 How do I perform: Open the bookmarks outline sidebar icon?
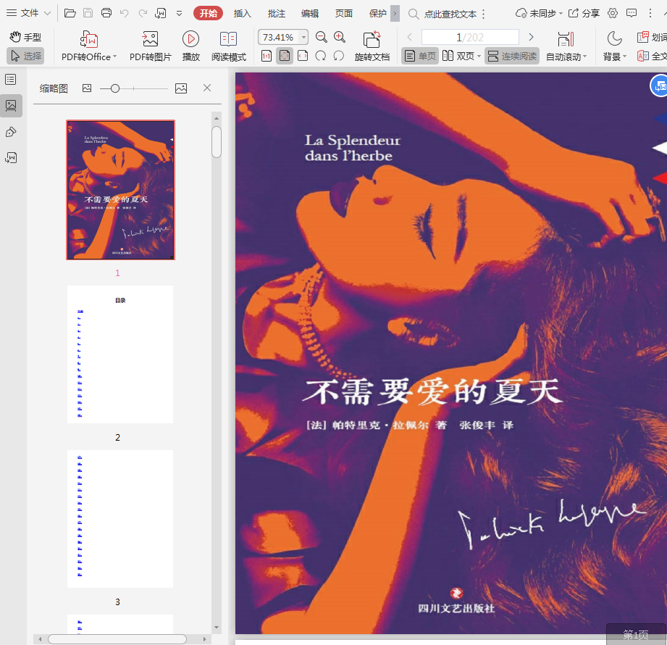(11, 80)
